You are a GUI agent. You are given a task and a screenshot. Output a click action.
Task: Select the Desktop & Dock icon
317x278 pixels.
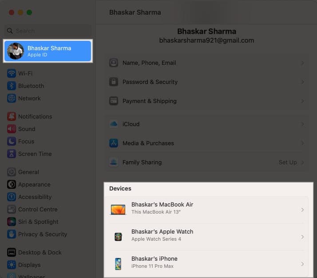click(x=12, y=252)
